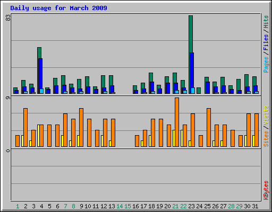Click the "Hits" legend label

(266, 22)
